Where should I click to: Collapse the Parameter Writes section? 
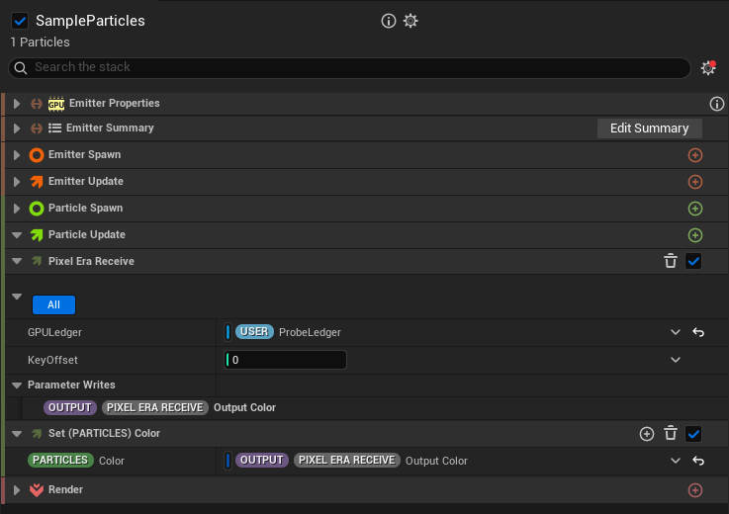tap(17, 385)
